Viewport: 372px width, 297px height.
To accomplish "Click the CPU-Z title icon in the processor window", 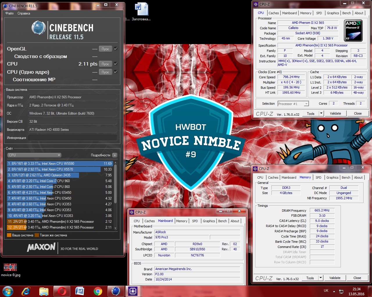I will pos(256,4).
